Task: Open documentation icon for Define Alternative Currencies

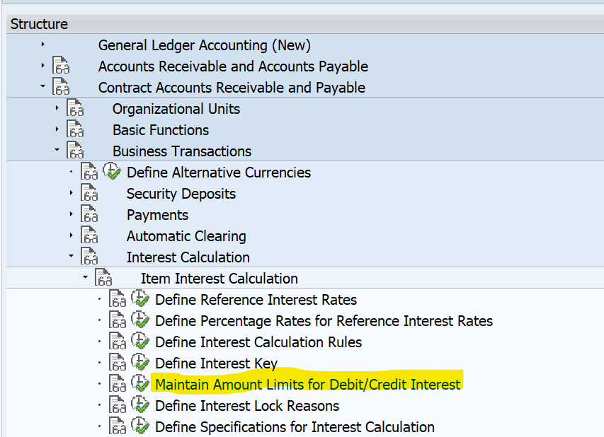Action: tap(89, 171)
